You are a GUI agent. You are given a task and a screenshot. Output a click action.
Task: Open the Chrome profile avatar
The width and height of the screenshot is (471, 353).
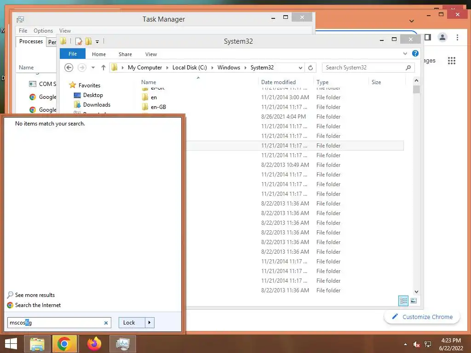442,38
